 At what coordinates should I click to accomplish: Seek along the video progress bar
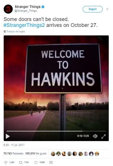pos(56,131)
